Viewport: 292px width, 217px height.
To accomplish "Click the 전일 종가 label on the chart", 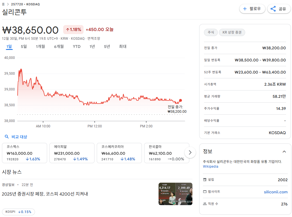I will 175,107.
